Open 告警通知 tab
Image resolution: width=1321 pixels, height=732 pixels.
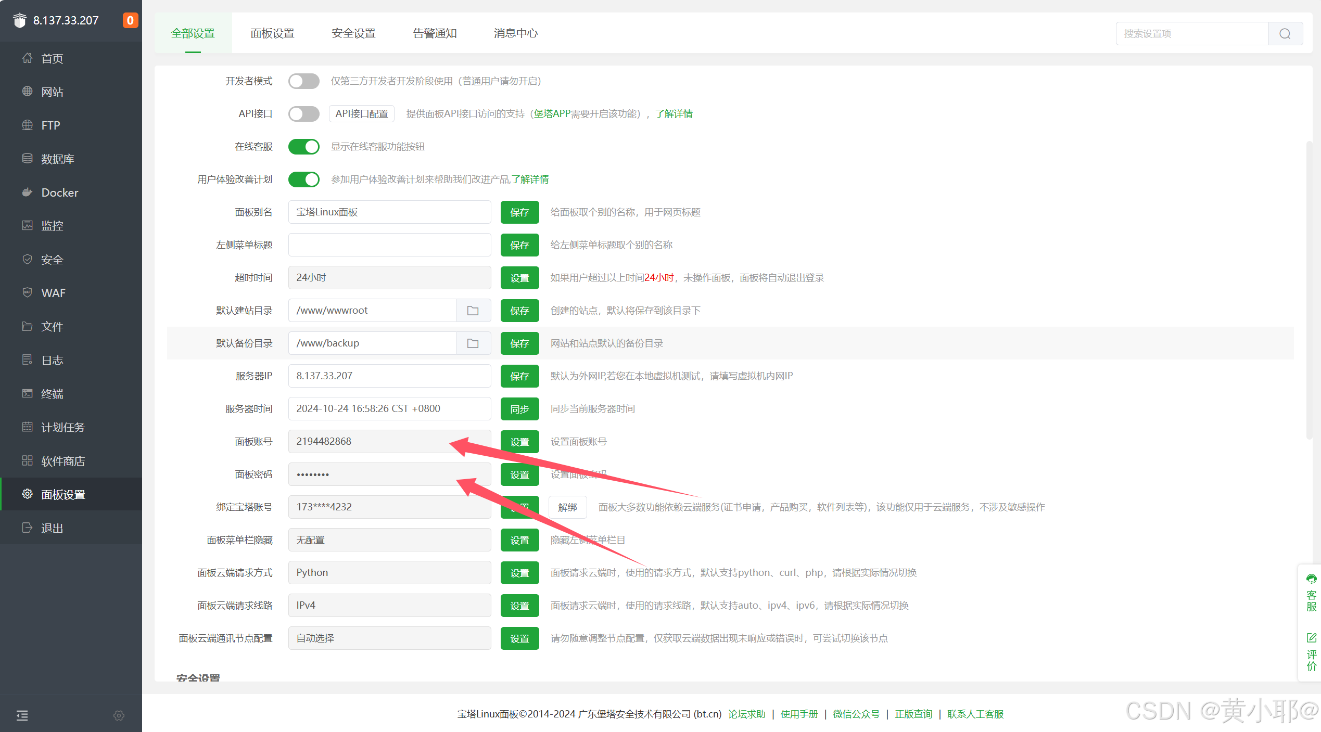coord(435,33)
